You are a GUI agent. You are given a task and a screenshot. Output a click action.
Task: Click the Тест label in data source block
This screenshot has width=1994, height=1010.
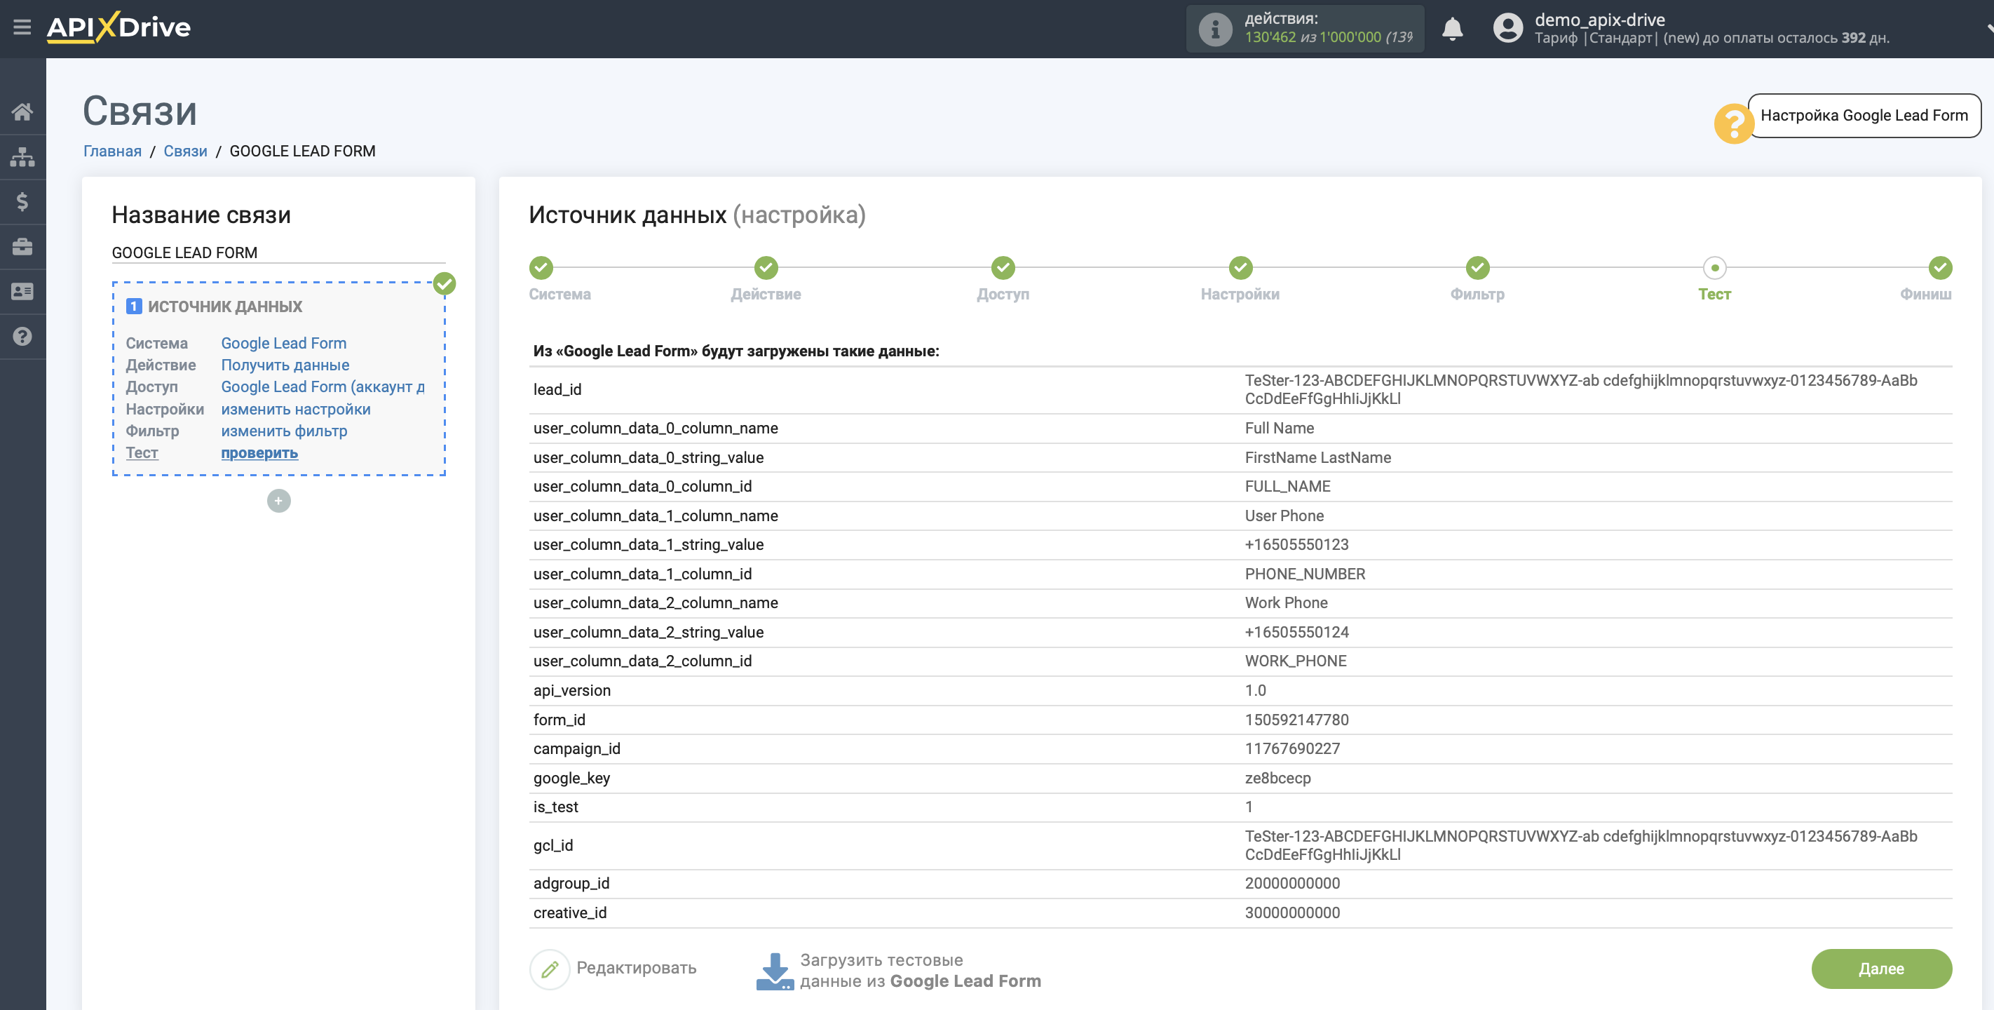point(142,452)
